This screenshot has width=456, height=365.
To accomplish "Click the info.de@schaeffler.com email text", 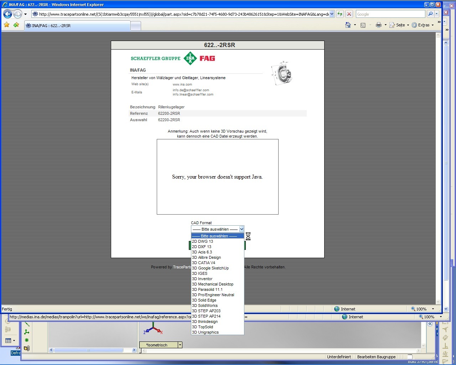I will pyautogui.click(x=191, y=90).
